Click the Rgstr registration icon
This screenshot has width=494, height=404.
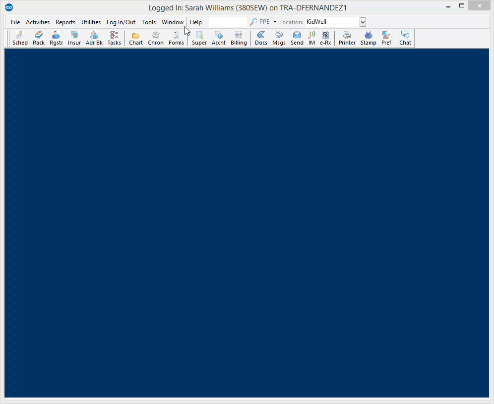56,38
